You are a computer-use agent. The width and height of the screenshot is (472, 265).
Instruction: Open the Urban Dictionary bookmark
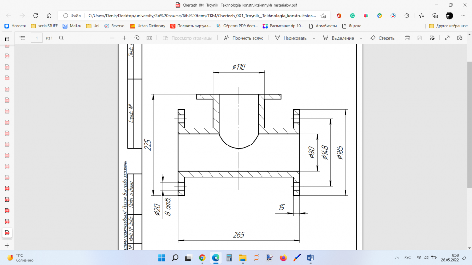tap(148, 26)
